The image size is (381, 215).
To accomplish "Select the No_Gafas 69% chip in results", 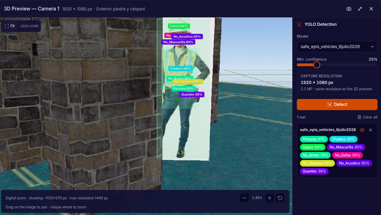I will [x=347, y=155].
